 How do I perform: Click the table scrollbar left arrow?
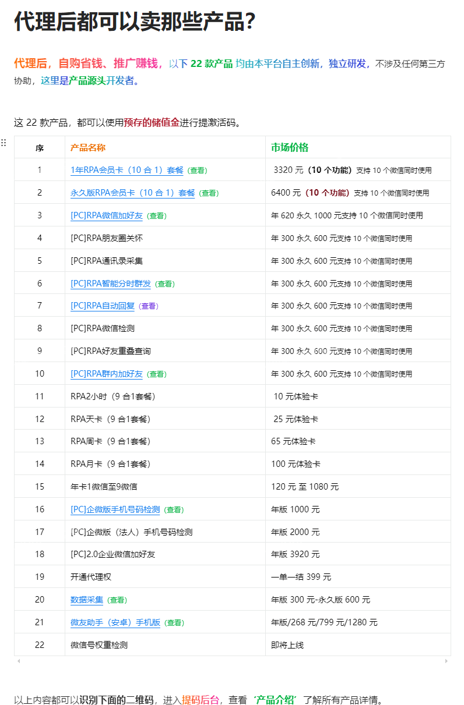19,661
